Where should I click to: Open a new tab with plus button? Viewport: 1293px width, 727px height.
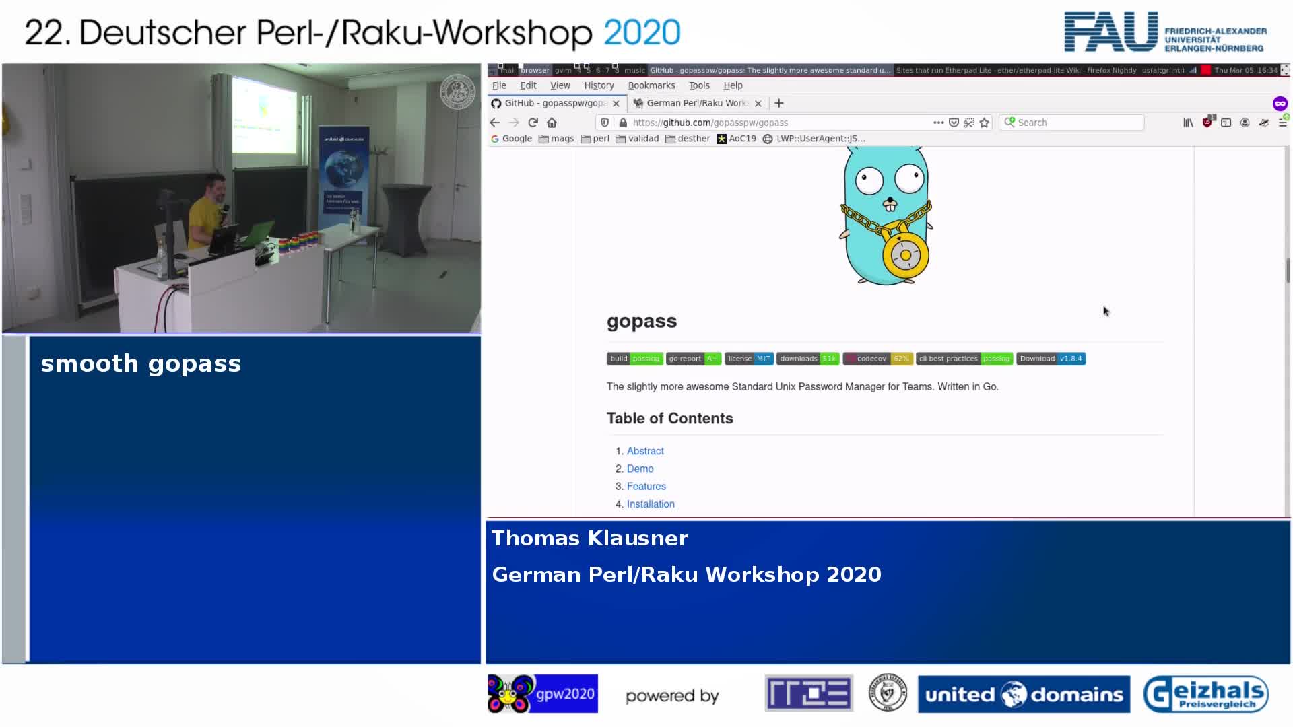pos(779,103)
